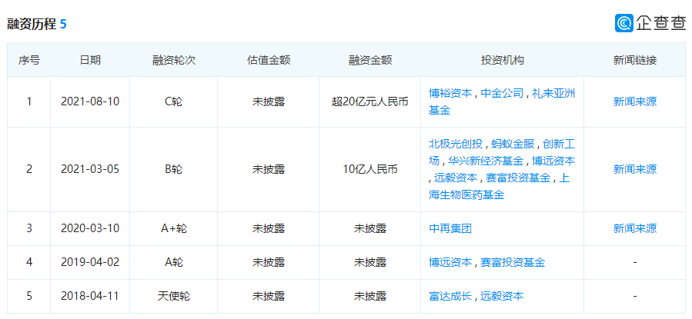Click the 融资轮次 column header
The height and width of the screenshot is (319, 692).
point(173,61)
